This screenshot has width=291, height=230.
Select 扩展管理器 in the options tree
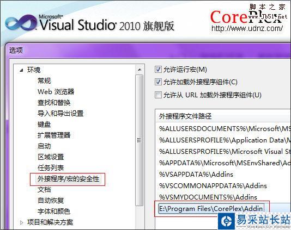[x=54, y=135]
